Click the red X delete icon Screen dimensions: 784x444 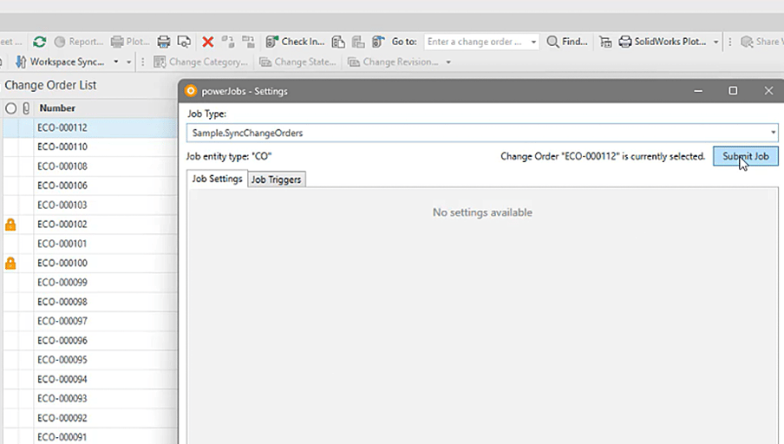[x=208, y=42]
